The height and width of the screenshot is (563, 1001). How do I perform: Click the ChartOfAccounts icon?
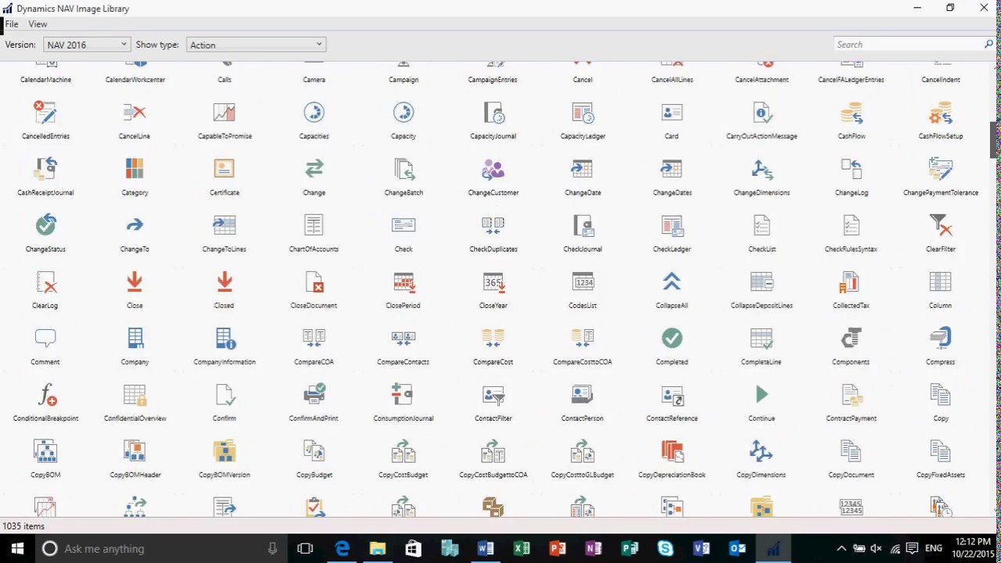(314, 225)
